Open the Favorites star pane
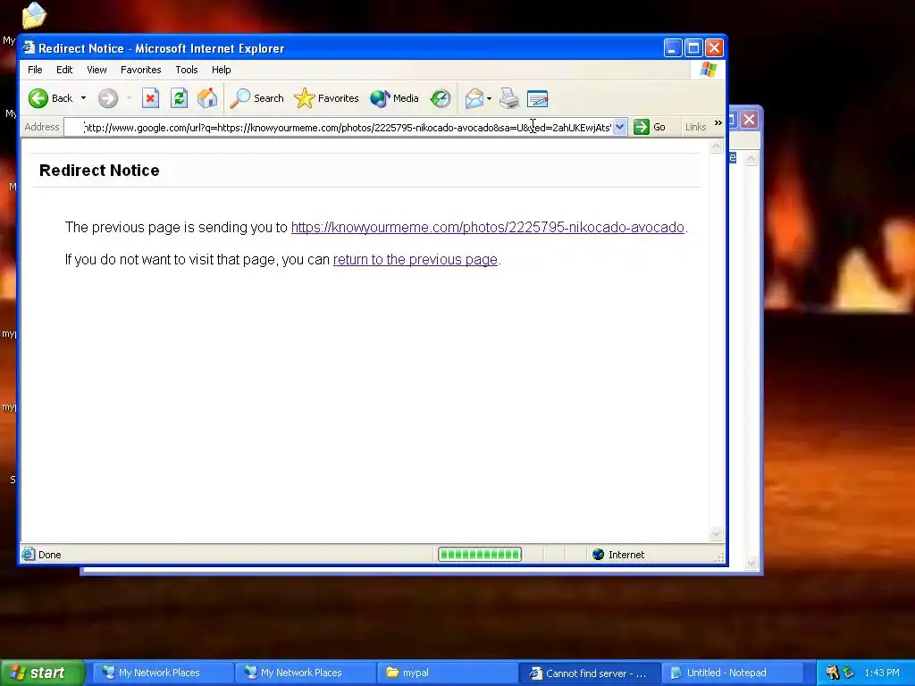 (326, 98)
